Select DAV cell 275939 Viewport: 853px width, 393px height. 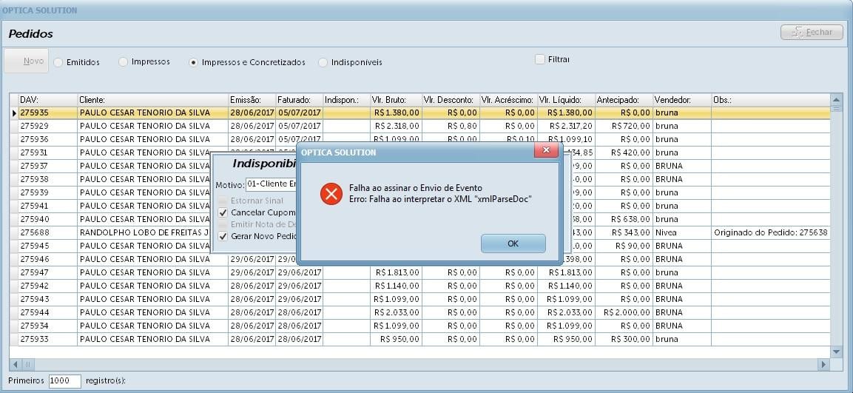[x=48, y=192]
